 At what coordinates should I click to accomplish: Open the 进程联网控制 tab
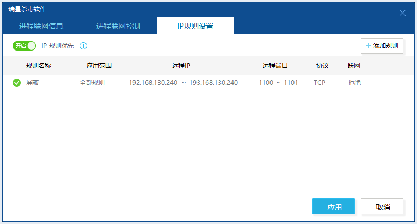point(118,26)
